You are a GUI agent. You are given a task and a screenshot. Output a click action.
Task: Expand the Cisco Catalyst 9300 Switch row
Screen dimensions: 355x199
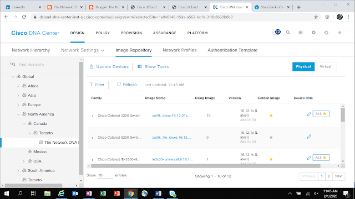click(93, 116)
